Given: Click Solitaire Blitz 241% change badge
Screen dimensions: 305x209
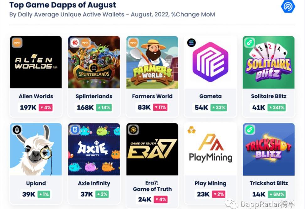Looking at the screenshot, I should [276, 107].
